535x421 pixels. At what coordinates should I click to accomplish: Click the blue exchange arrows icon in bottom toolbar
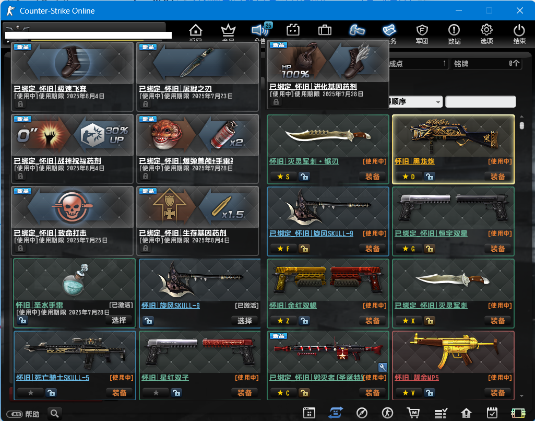pyautogui.click(x=336, y=413)
